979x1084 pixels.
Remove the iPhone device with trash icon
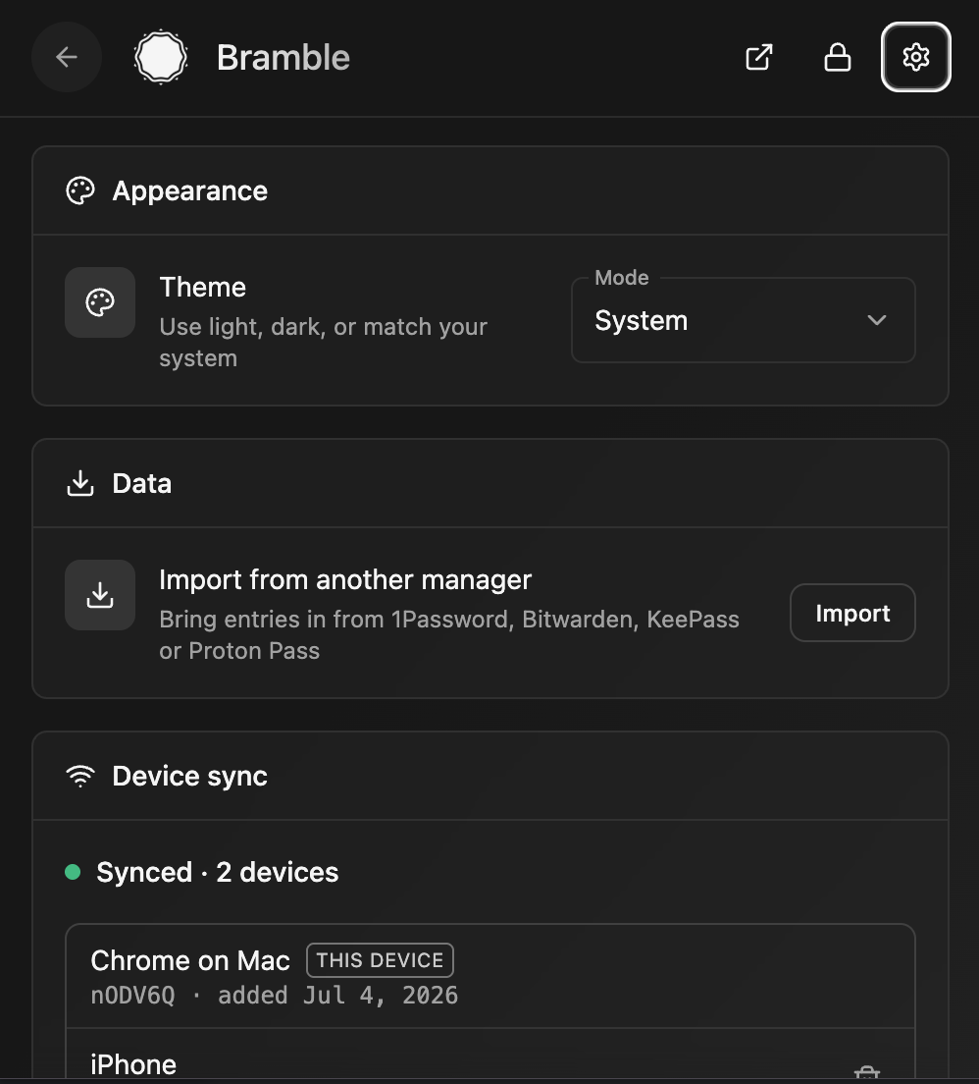coord(867,1073)
